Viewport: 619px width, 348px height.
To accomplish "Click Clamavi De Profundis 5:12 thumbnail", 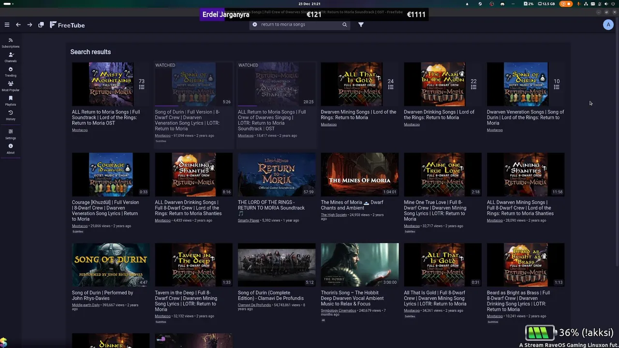I will click(x=277, y=265).
